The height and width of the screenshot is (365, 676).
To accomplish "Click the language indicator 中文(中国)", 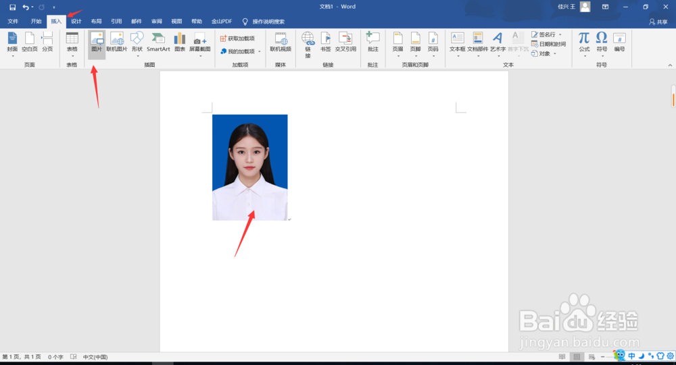I will pyautogui.click(x=95, y=357).
